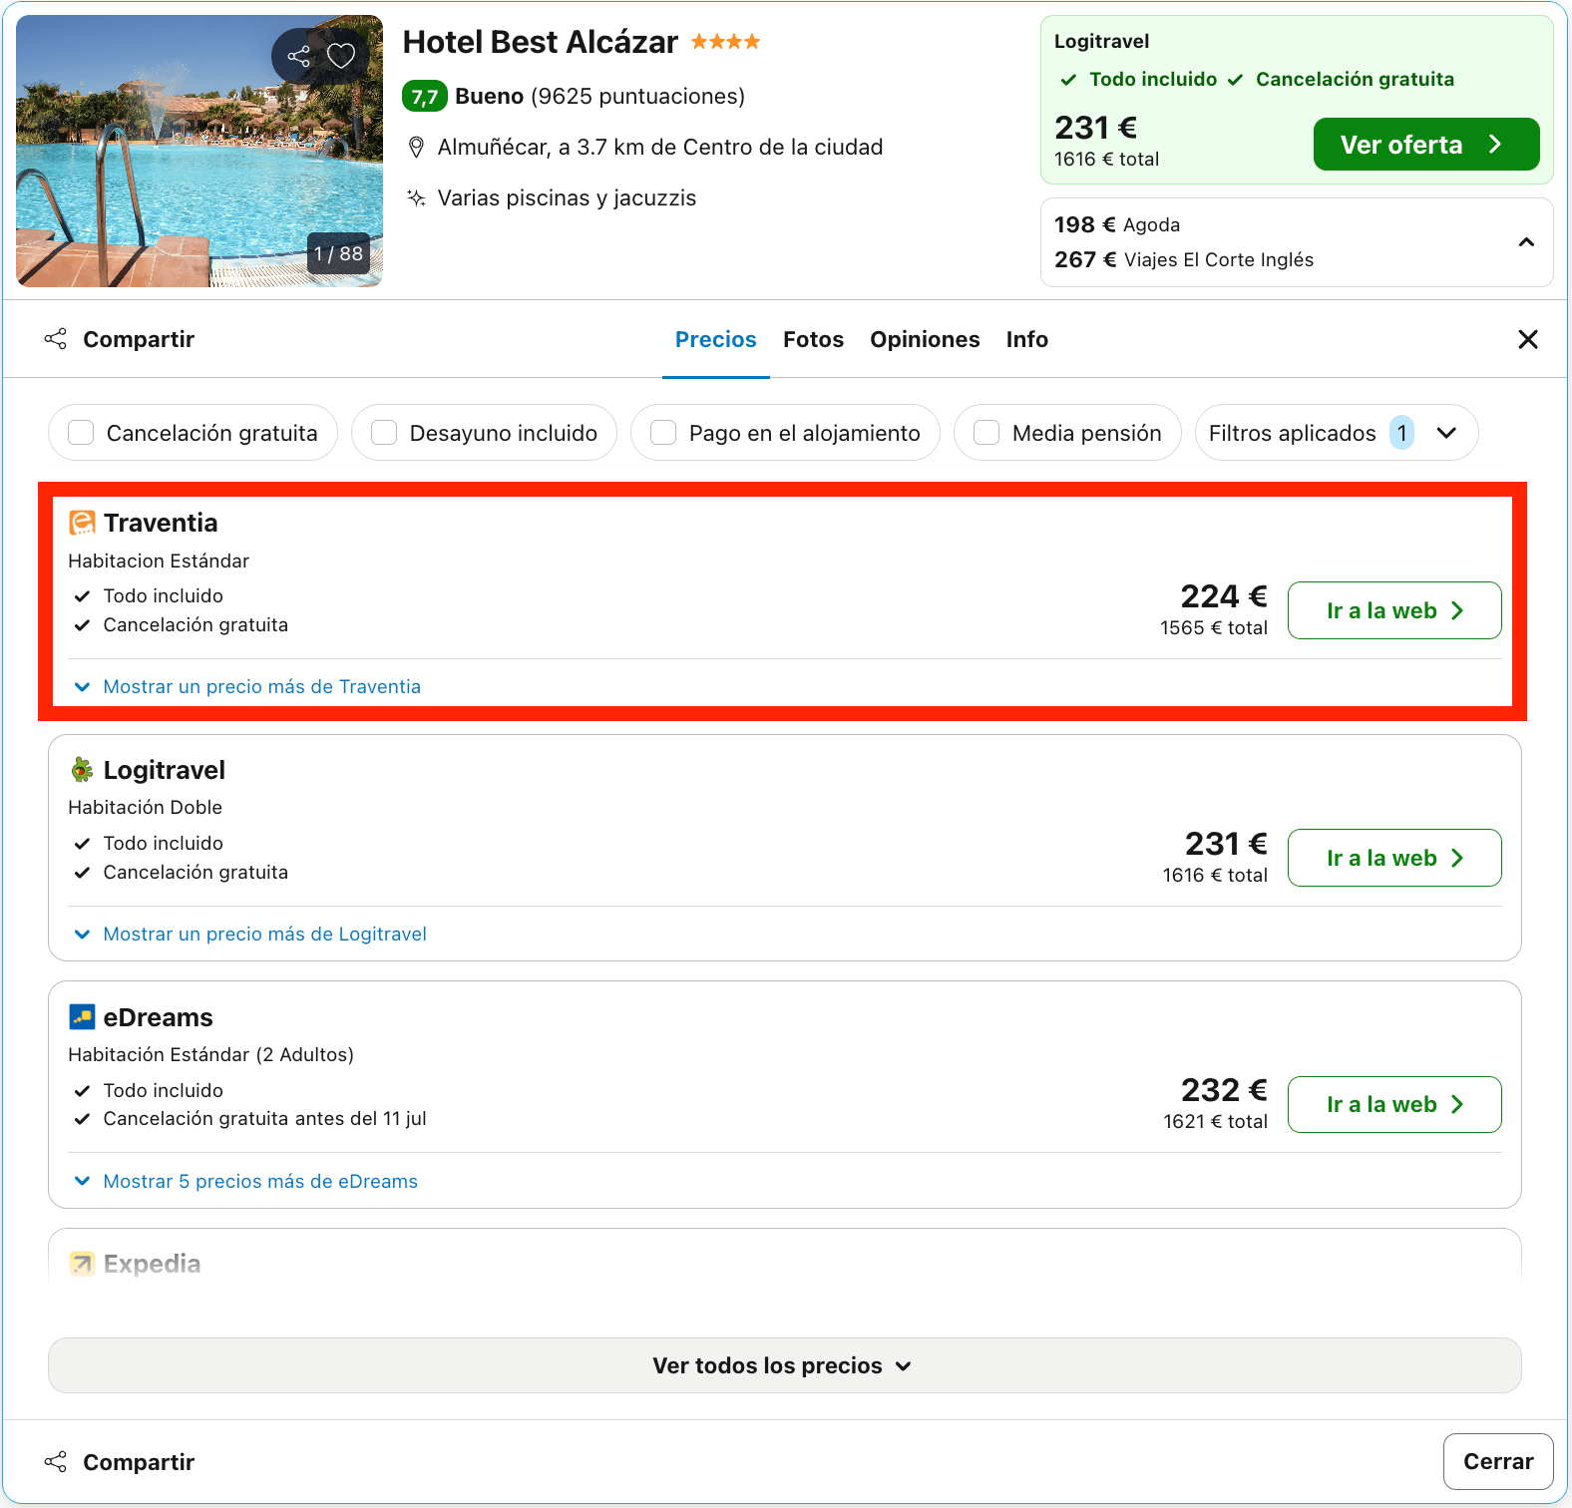1572x1508 pixels.
Task: Expand the Filtros aplicados dropdown
Action: pos(1337,433)
